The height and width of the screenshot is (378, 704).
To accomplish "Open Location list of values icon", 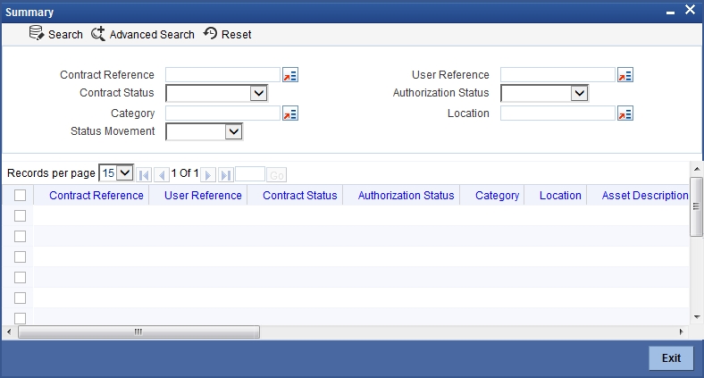I will (625, 113).
